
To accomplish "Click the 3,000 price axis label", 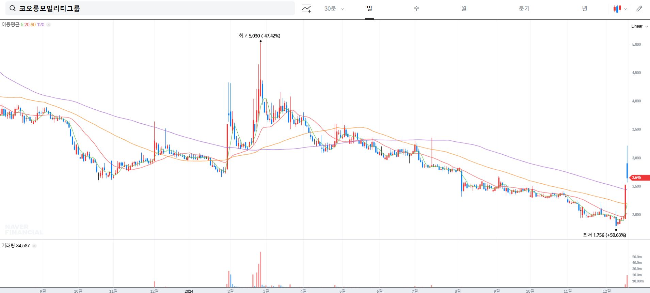I will (x=636, y=158).
